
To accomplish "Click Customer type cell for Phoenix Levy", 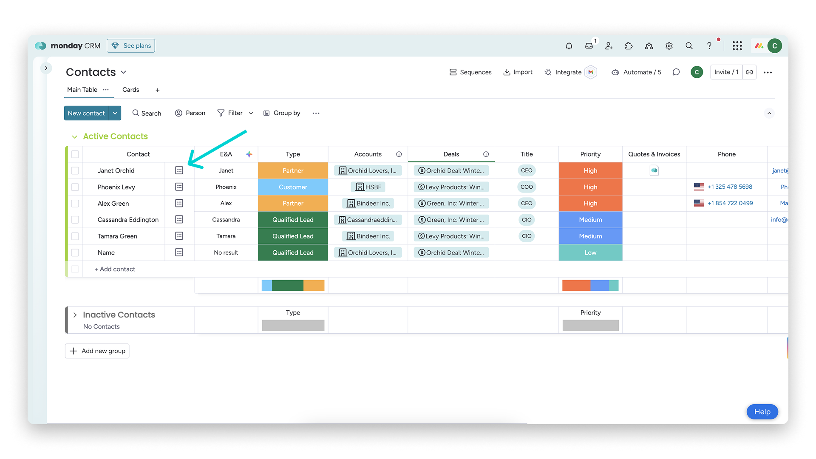I will (x=293, y=187).
